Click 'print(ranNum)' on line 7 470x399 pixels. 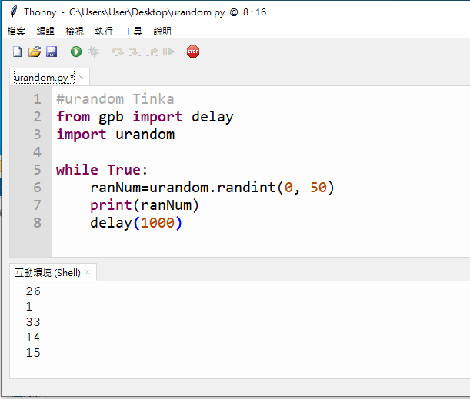point(145,205)
